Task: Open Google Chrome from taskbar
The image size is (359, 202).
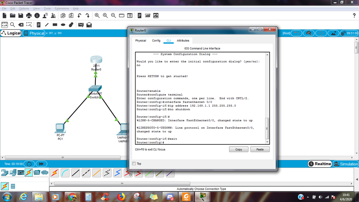Action: [x=72, y=197]
